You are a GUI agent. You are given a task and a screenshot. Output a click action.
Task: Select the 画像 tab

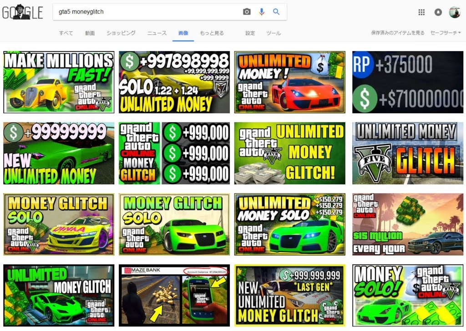point(183,33)
